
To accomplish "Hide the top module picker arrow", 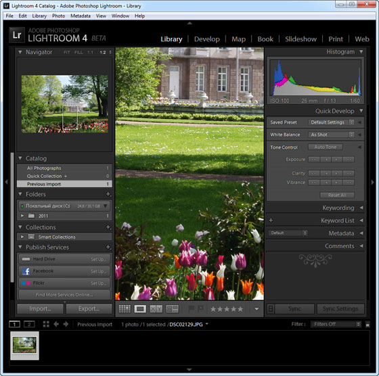I will [x=189, y=23].
